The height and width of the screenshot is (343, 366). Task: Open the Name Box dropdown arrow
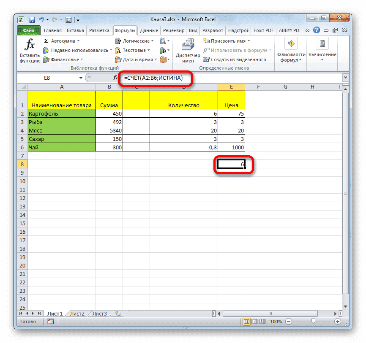coord(82,77)
